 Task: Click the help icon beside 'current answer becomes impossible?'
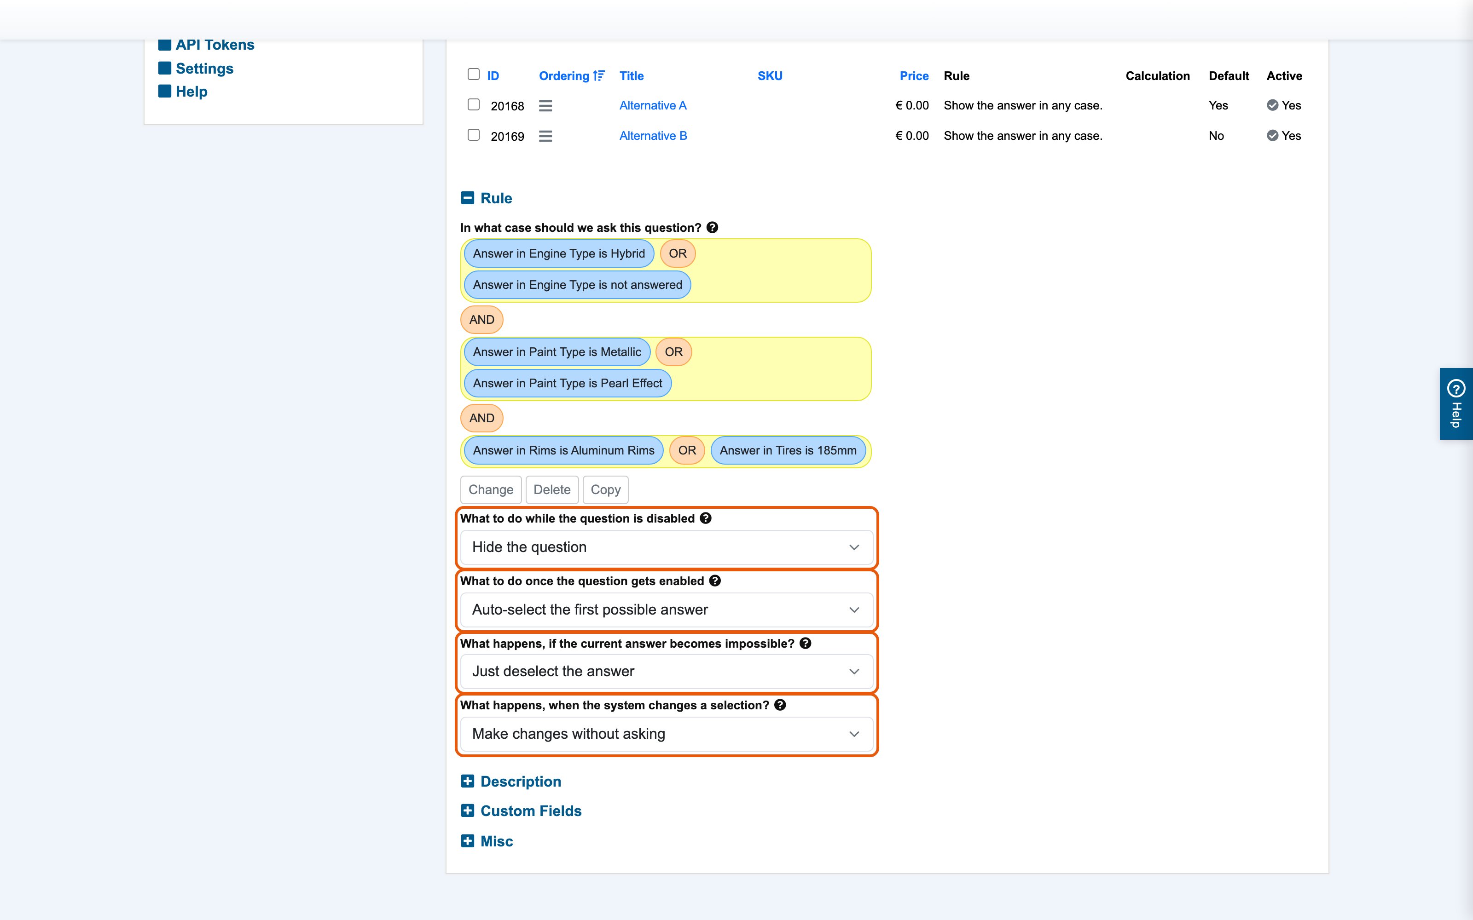point(805,643)
